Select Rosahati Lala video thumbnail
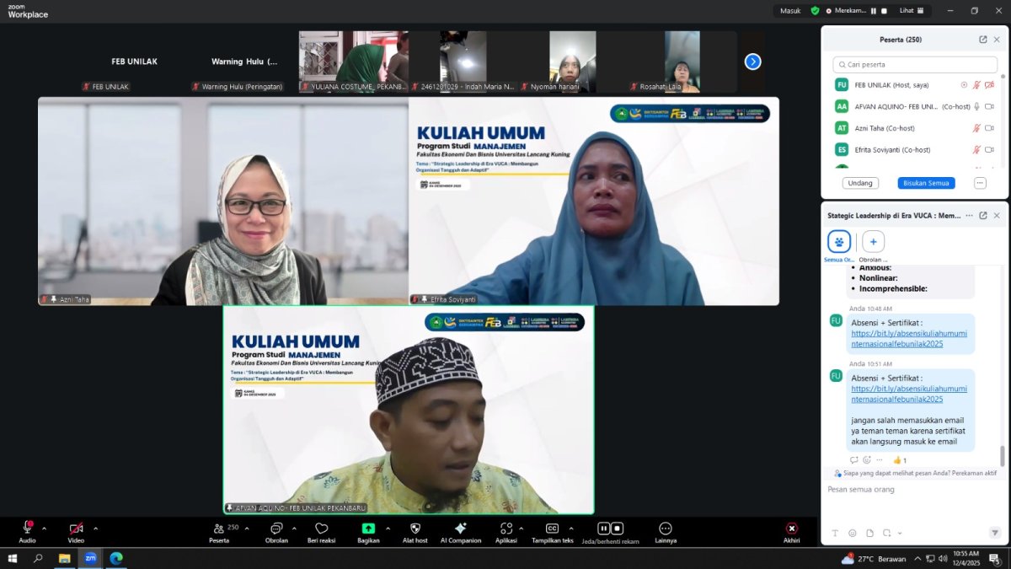This screenshot has width=1011, height=569. coord(682,62)
